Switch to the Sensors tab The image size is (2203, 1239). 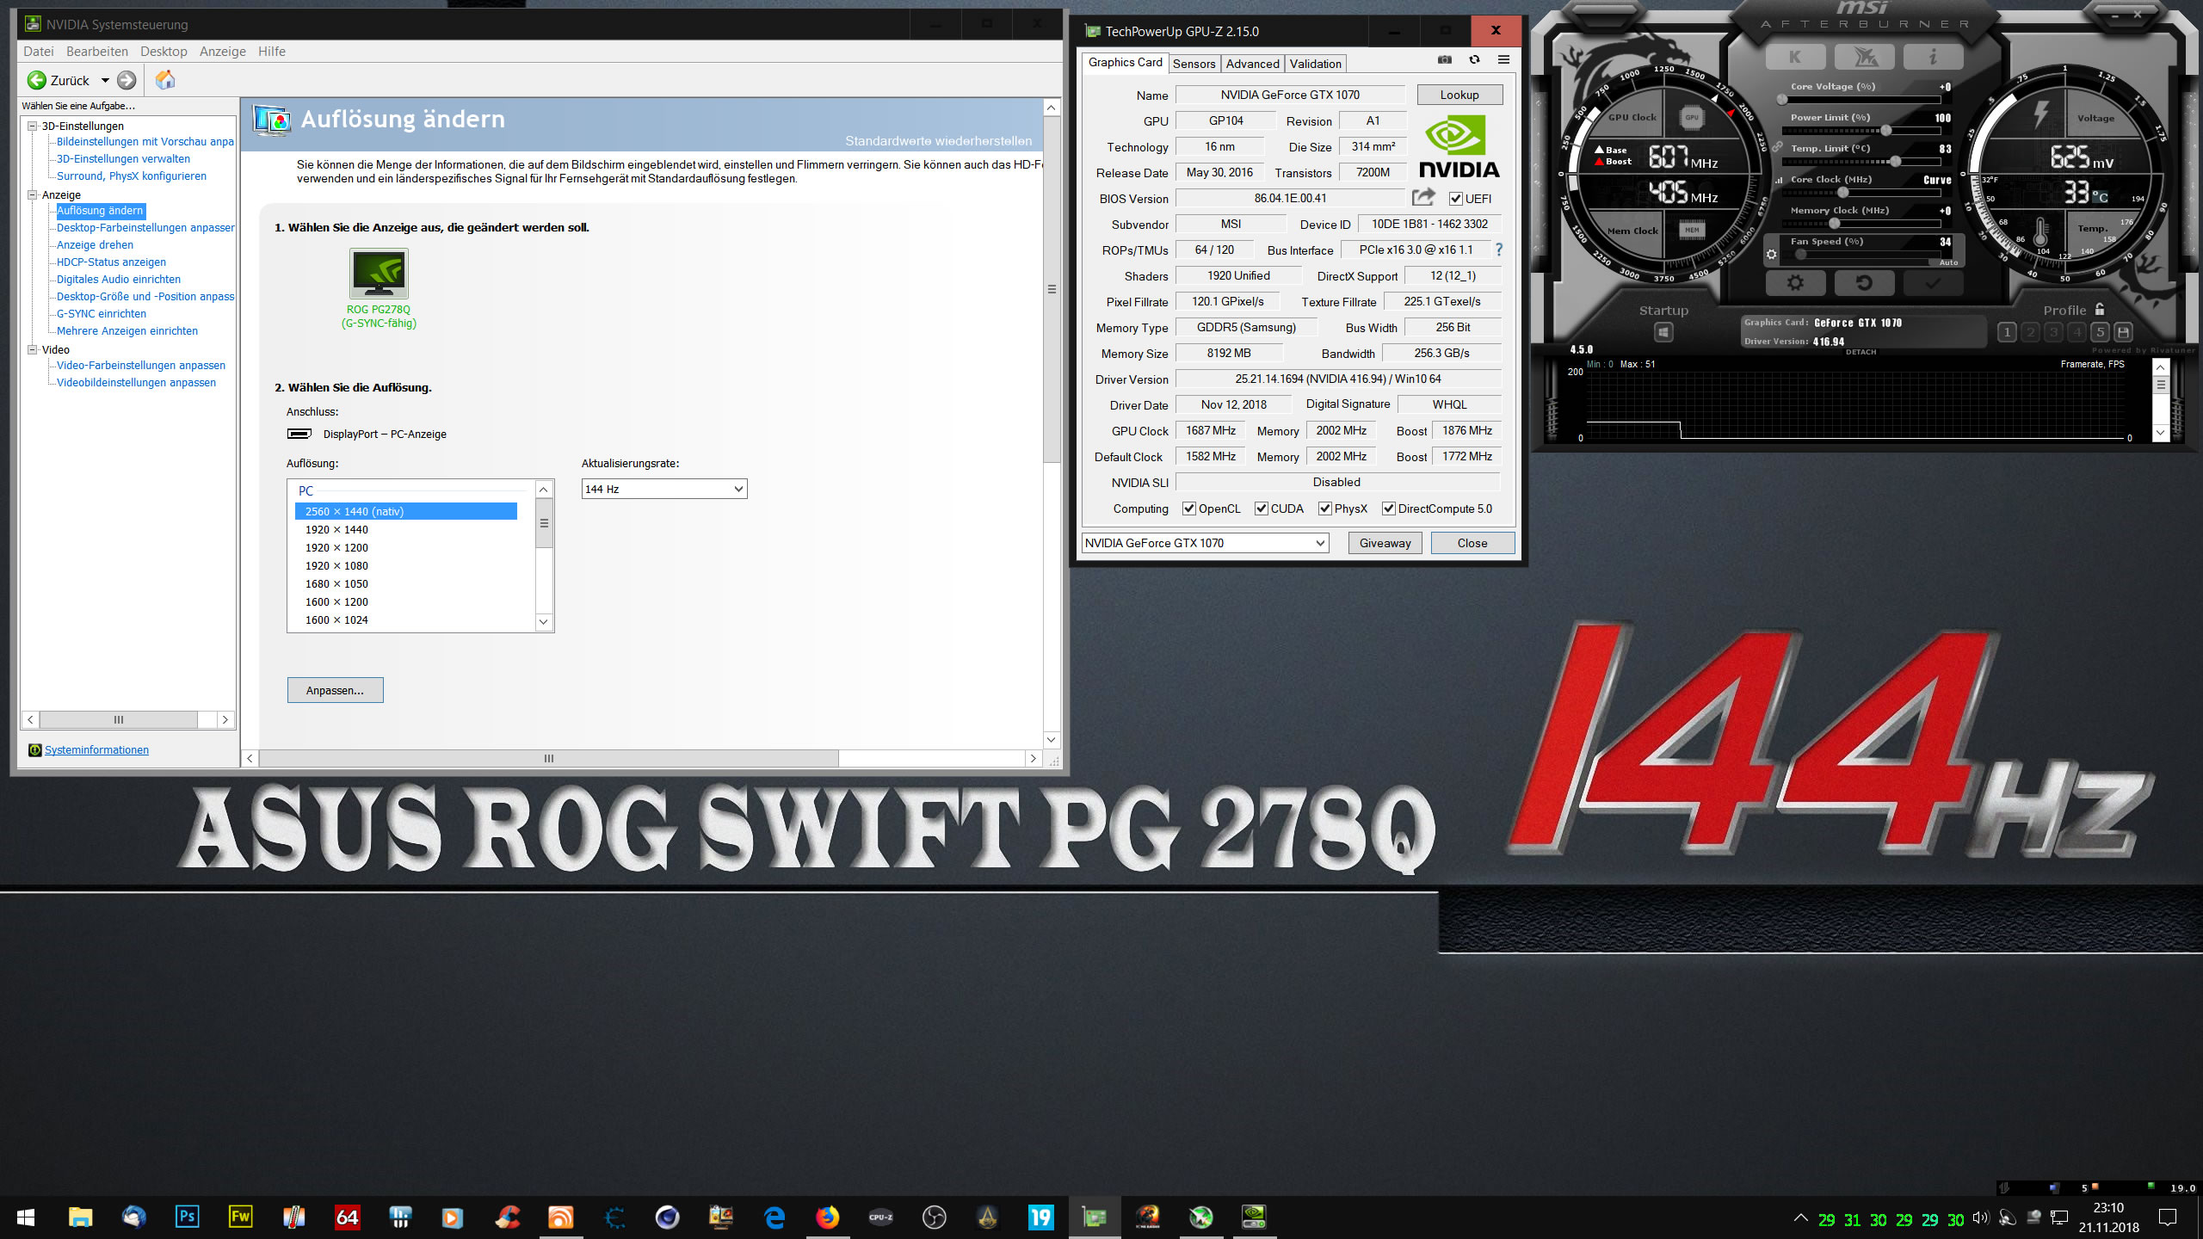[1194, 64]
